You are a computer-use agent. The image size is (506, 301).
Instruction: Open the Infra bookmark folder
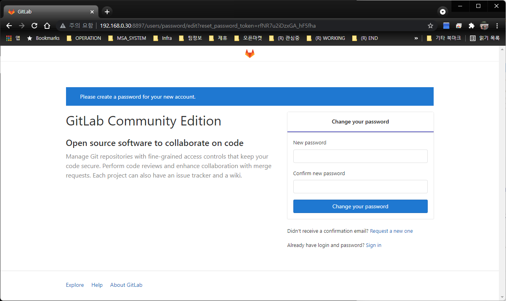coord(162,38)
